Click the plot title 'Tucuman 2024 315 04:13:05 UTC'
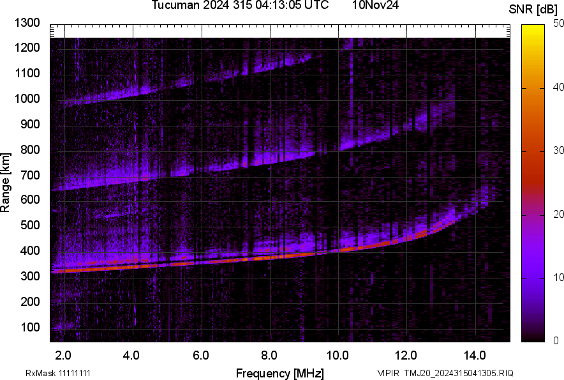Image resolution: width=564 pixels, height=380 pixels. (240, 5)
